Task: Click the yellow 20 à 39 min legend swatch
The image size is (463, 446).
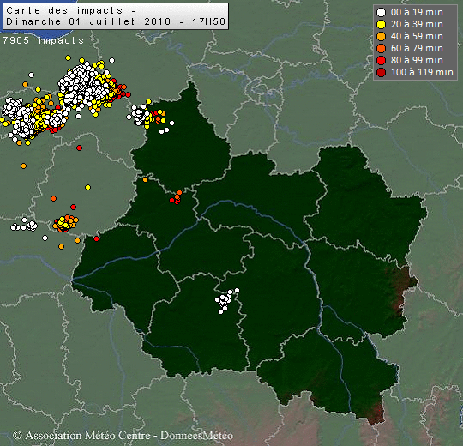Action: click(x=382, y=25)
